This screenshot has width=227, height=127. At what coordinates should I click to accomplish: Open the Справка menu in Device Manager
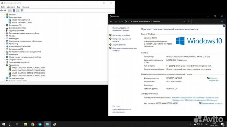[x=26, y=7]
